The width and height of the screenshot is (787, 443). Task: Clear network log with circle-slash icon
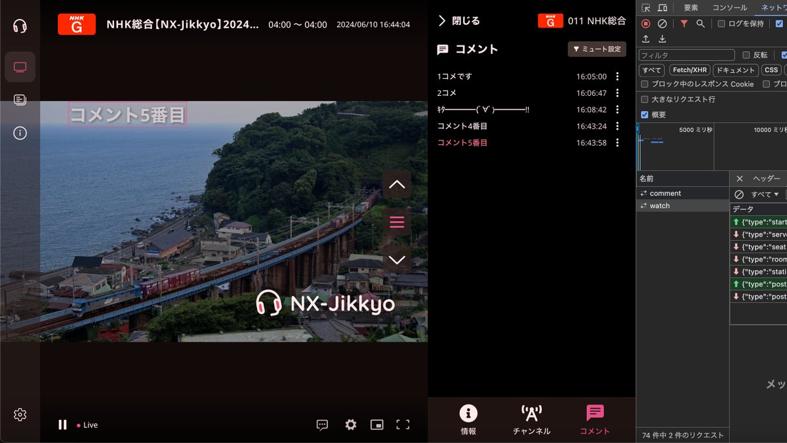point(662,24)
